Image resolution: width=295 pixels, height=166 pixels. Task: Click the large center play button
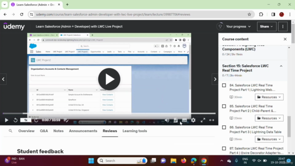[x=109, y=79]
